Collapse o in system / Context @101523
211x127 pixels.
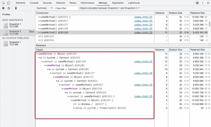(65, 93)
